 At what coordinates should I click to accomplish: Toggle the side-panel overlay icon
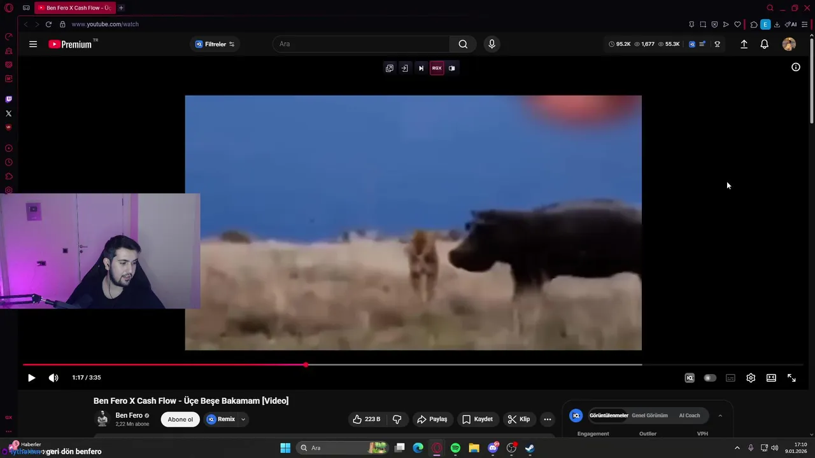(452, 68)
